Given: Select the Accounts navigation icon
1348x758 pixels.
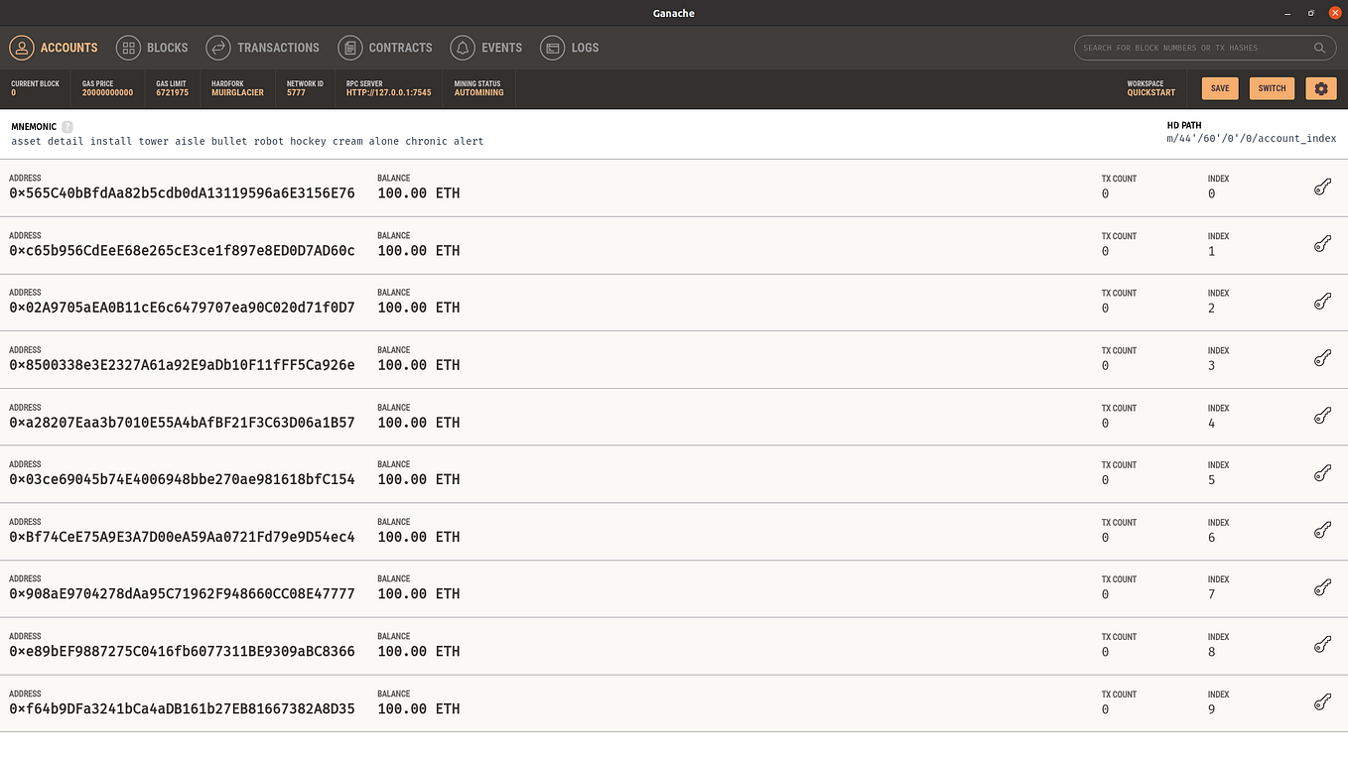Looking at the screenshot, I should pos(21,47).
